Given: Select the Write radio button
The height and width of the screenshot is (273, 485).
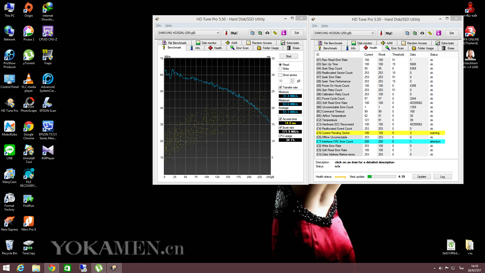Looking at the screenshot, I should 280,69.
